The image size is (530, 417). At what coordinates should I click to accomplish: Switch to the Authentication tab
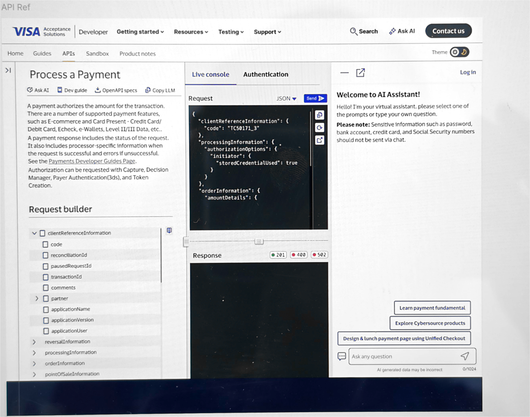[266, 75]
